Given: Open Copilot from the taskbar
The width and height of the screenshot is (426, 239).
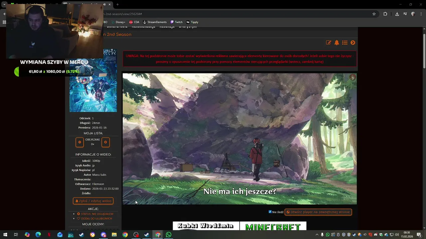Looking at the screenshot, I should pyautogui.click(x=27, y=235).
